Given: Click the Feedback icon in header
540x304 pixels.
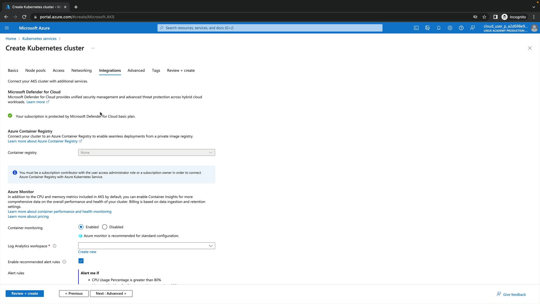Looking at the screenshot, I should pyautogui.click(x=472, y=28).
